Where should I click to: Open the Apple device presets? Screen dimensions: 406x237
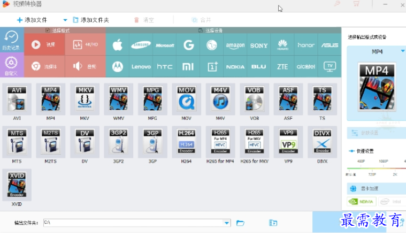118,44
